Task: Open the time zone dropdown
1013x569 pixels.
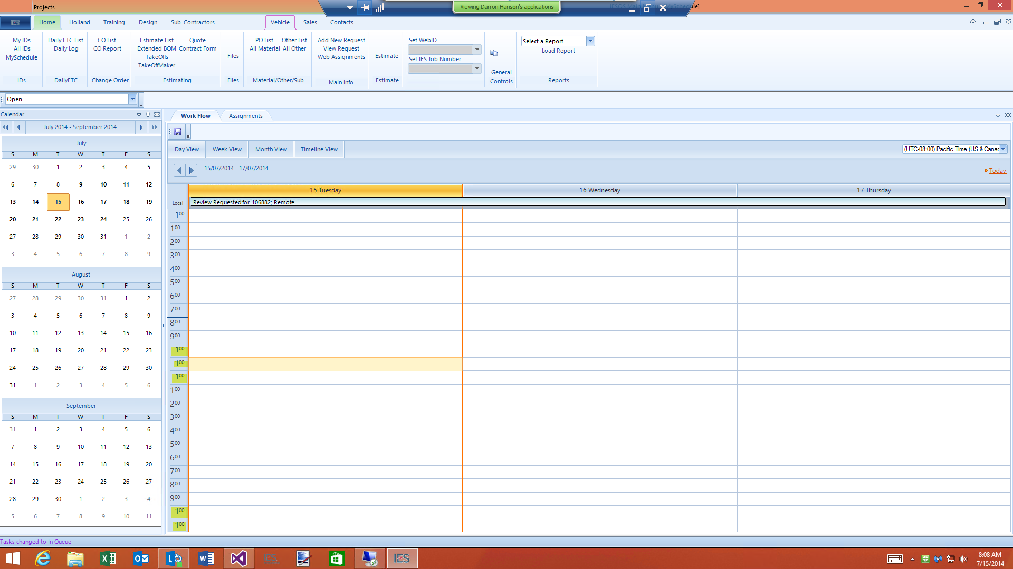Action: pos(1003,149)
